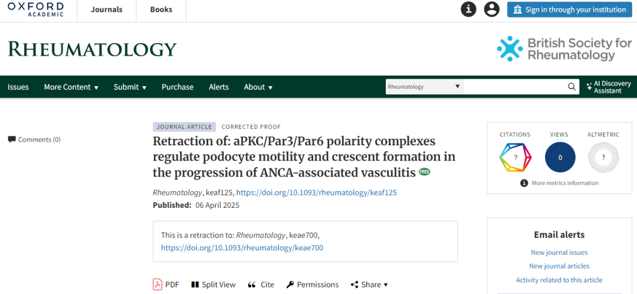Expand the More Content menu

71,87
